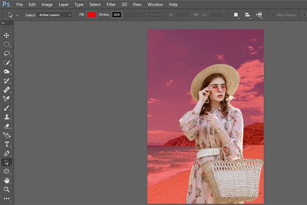Select the Zoom tool
Screen dimensions: 307x205
[7, 189]
